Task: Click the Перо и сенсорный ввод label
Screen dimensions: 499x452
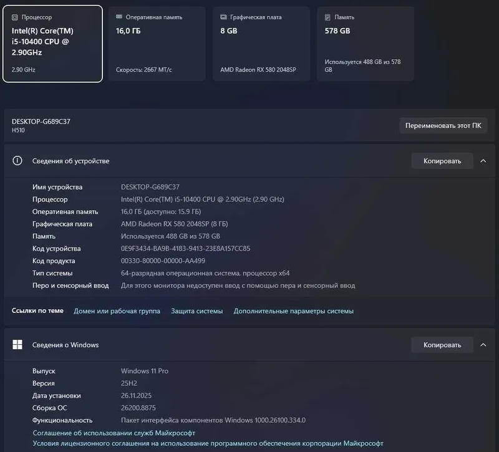Action: [x=70, y=286]
